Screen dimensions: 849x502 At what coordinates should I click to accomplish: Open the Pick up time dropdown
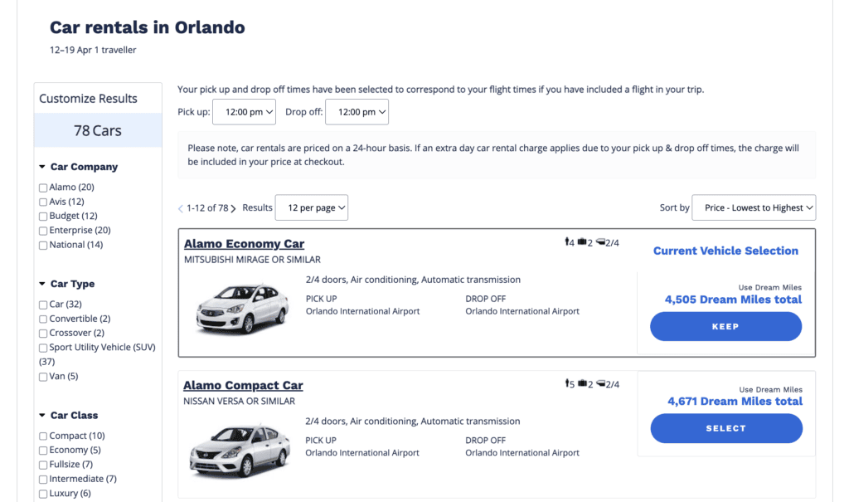point(244,112)
